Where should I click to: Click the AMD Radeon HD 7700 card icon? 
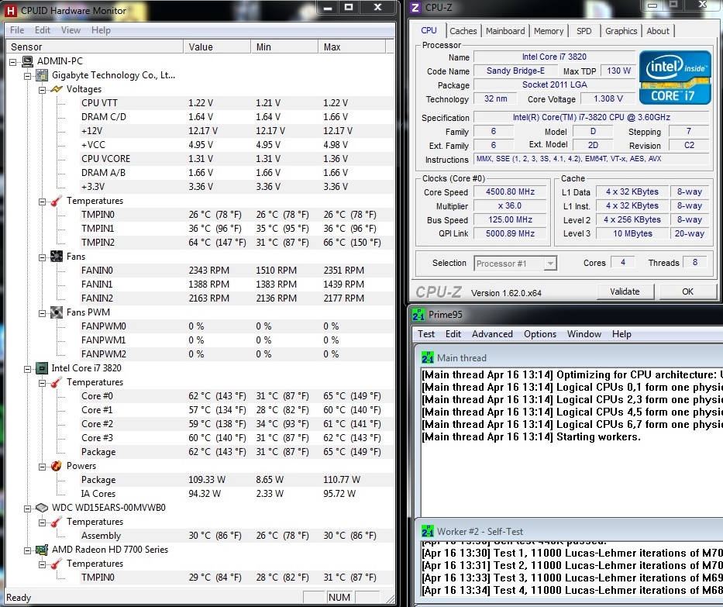[42, 550]
